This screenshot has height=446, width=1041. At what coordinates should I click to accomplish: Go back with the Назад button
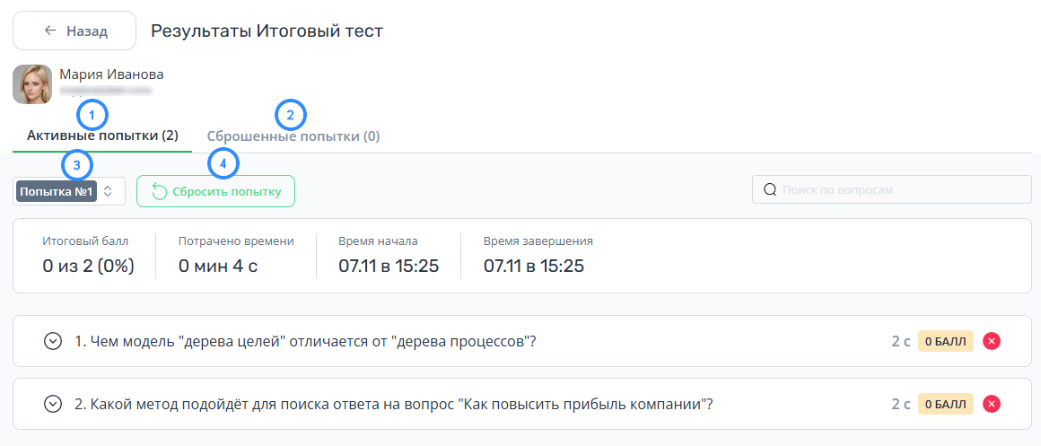(74, 31)
